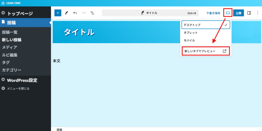Click the LEAN CMS home icon
This screenshot has width=262, height=131.
pos(3,3)
